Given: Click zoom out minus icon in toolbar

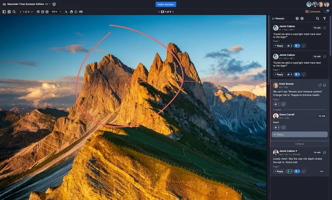Looking at the screenshot, I should (42, 12).
